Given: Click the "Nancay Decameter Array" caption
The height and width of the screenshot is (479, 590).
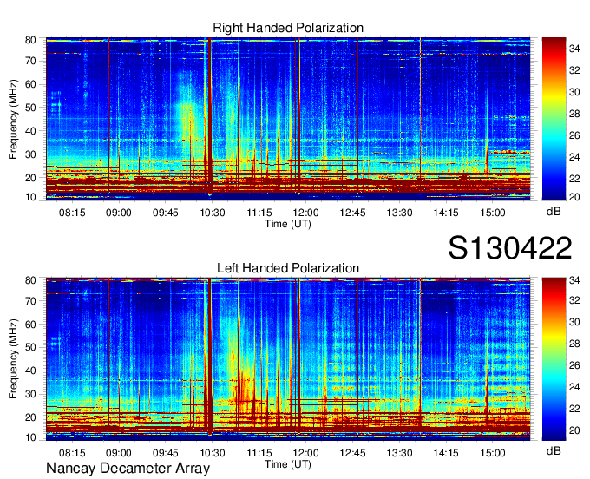Looking at the screenshot, I should [x=128, y=469].
